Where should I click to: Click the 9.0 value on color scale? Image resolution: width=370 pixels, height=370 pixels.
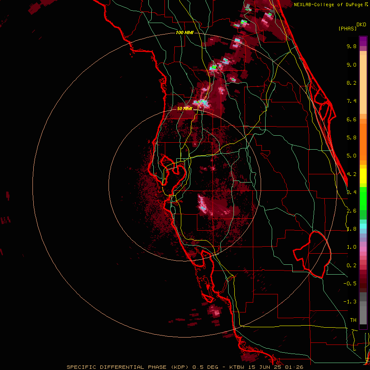(x=351, y=65)
